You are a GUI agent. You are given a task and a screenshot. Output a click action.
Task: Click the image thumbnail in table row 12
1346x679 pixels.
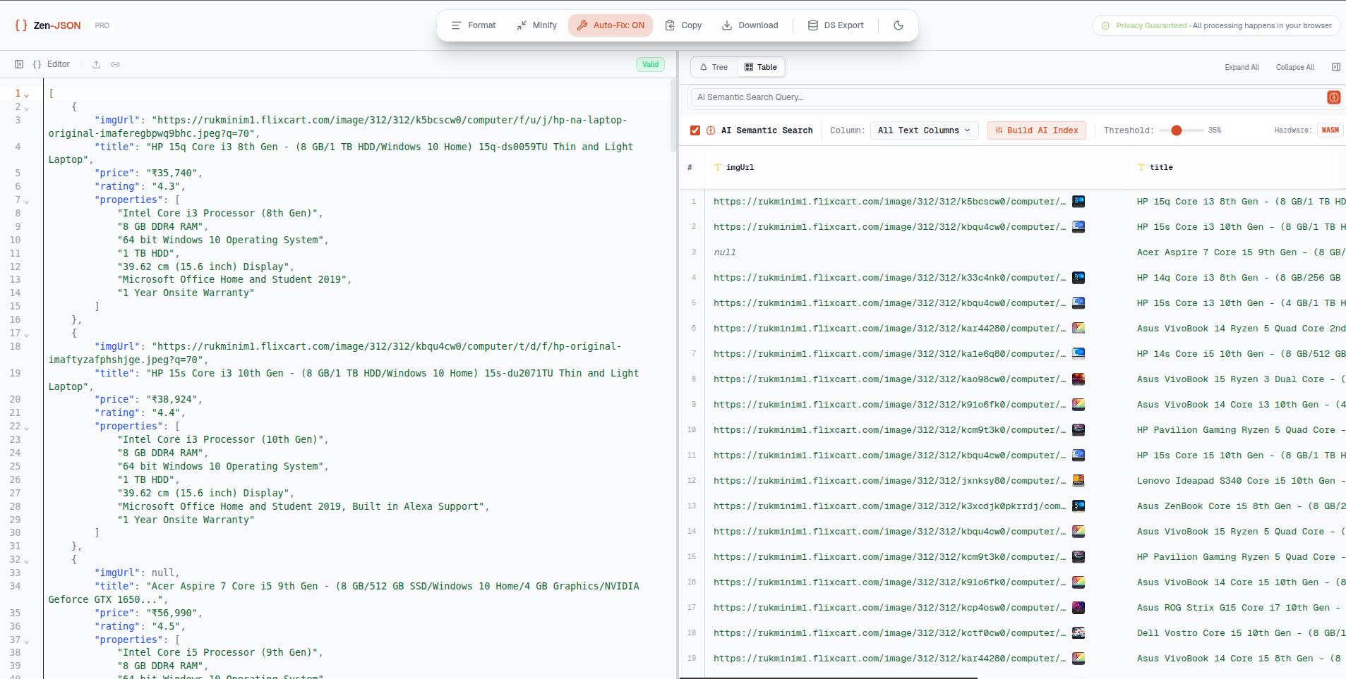[1078, 481]
